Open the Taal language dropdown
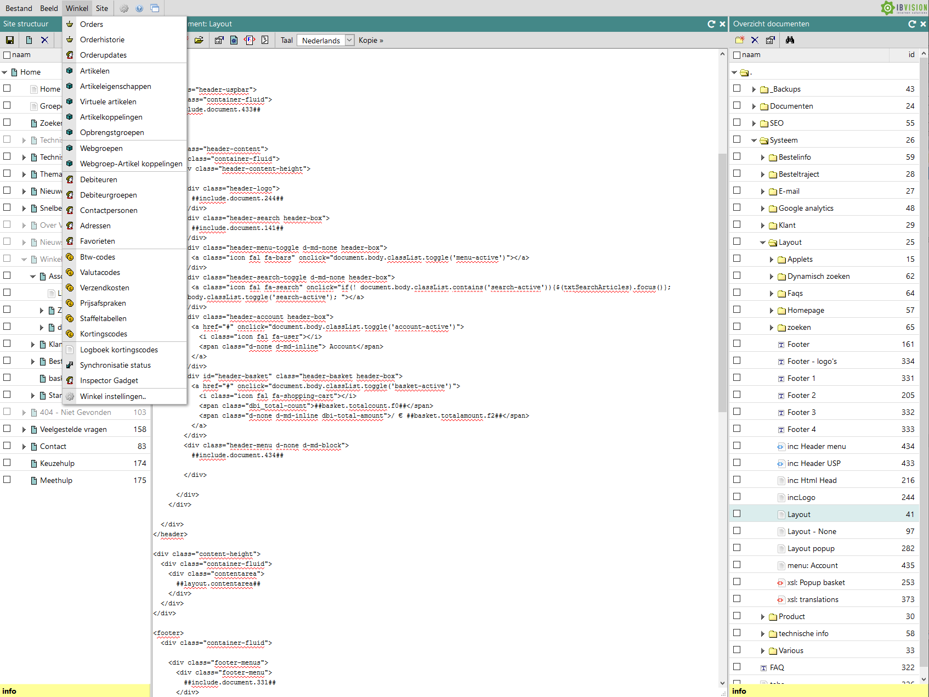Screen dimensions: 929x697 pos(326,40)
